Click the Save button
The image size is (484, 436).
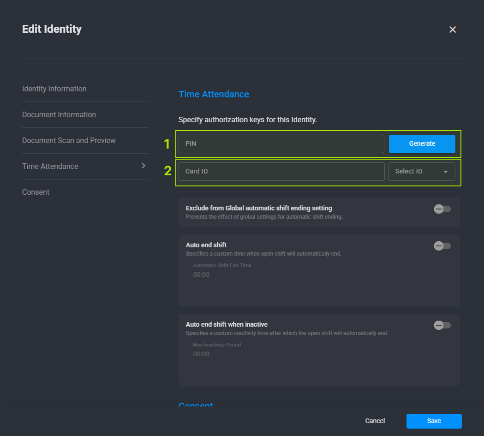click(434, 421)
